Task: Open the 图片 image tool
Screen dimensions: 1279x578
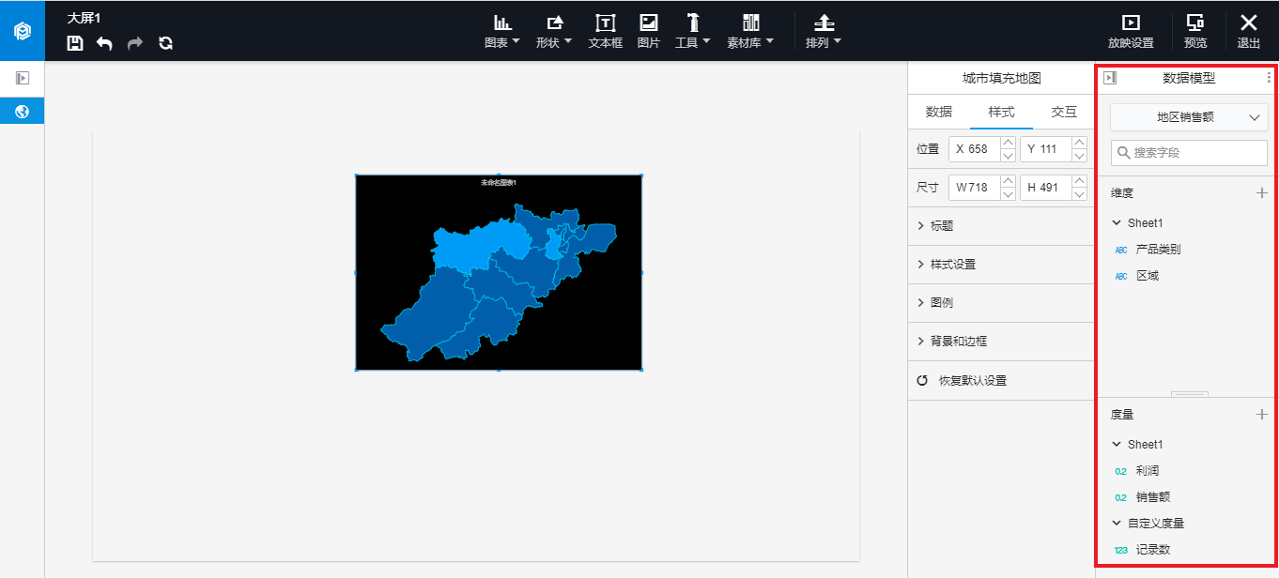Action: pyautogui.click(x=648, y=31)
